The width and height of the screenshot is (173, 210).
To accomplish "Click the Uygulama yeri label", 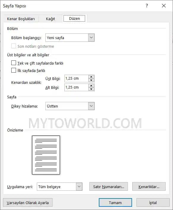I will [x=20, y=187].
